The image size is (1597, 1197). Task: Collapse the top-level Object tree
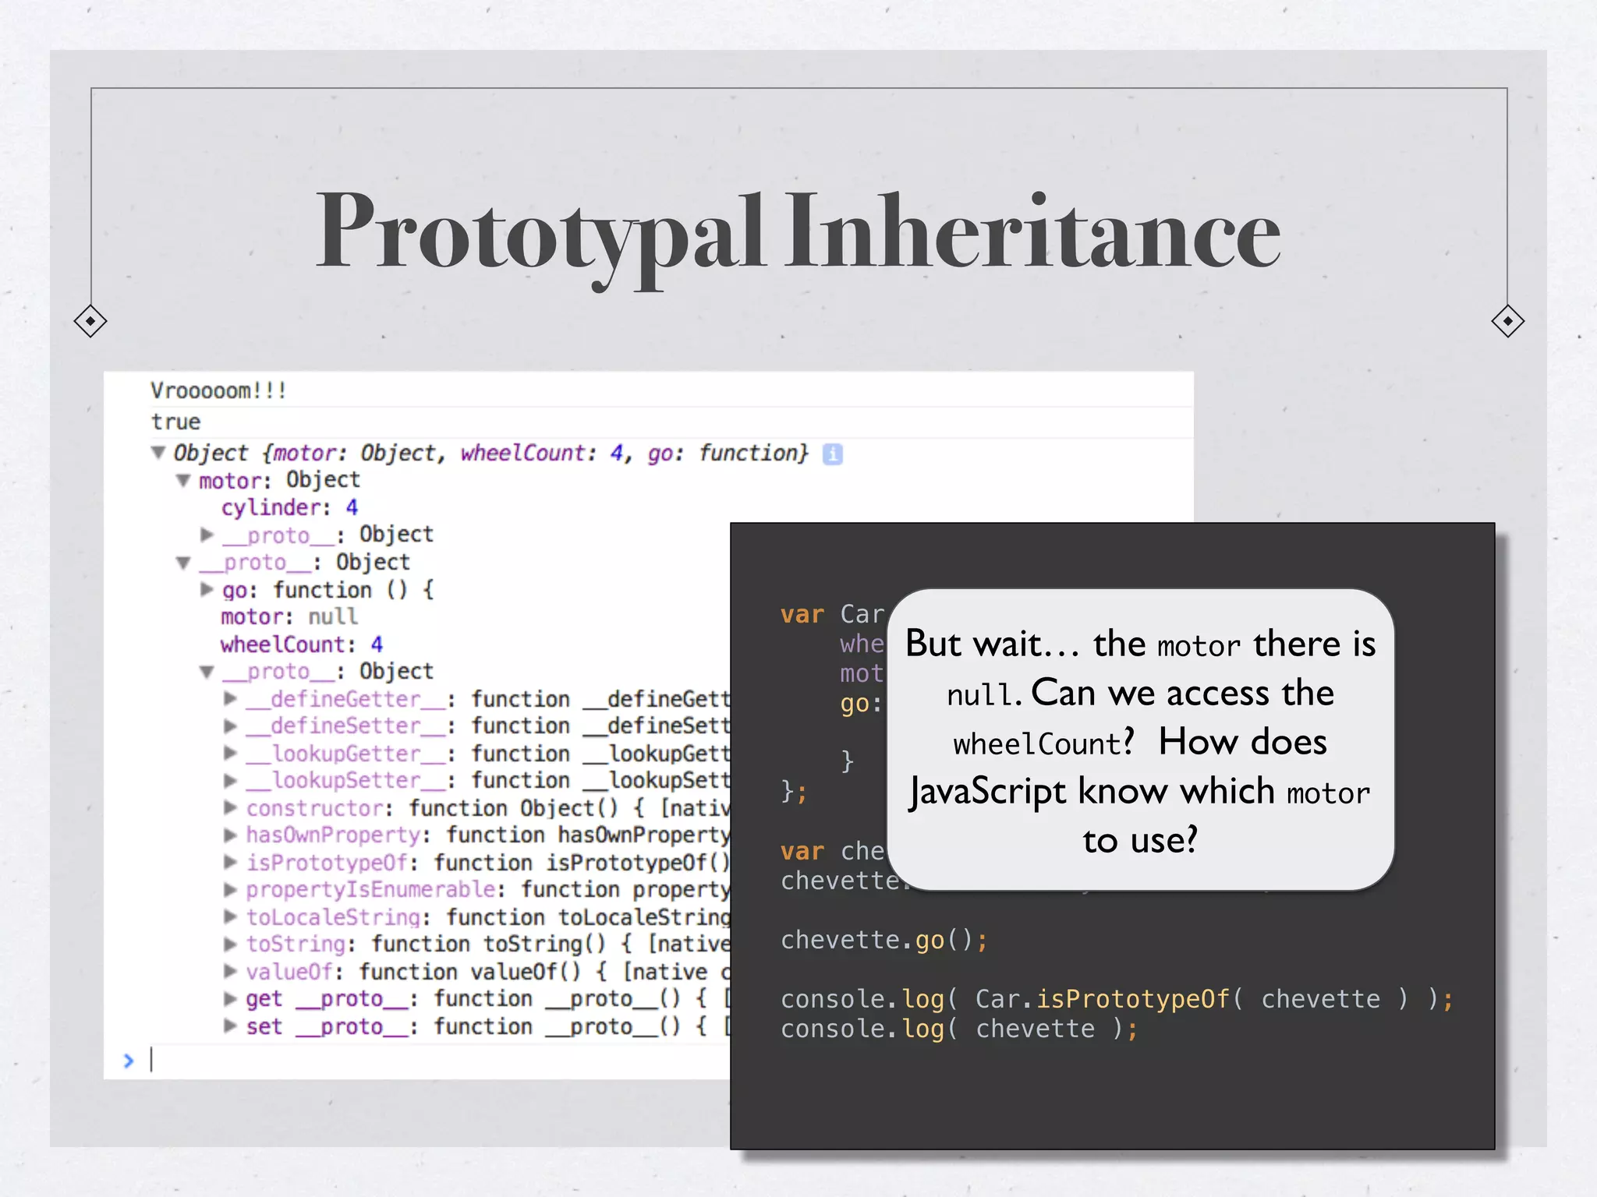[158, 452]
